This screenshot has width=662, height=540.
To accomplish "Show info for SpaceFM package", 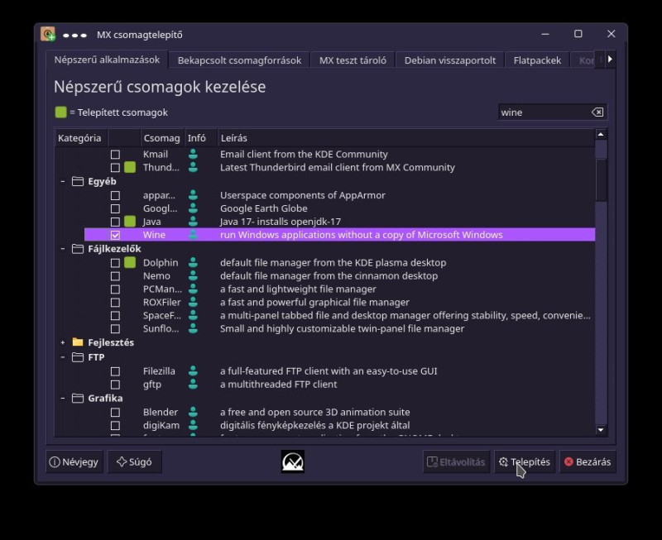I will [x=193, y=316].
